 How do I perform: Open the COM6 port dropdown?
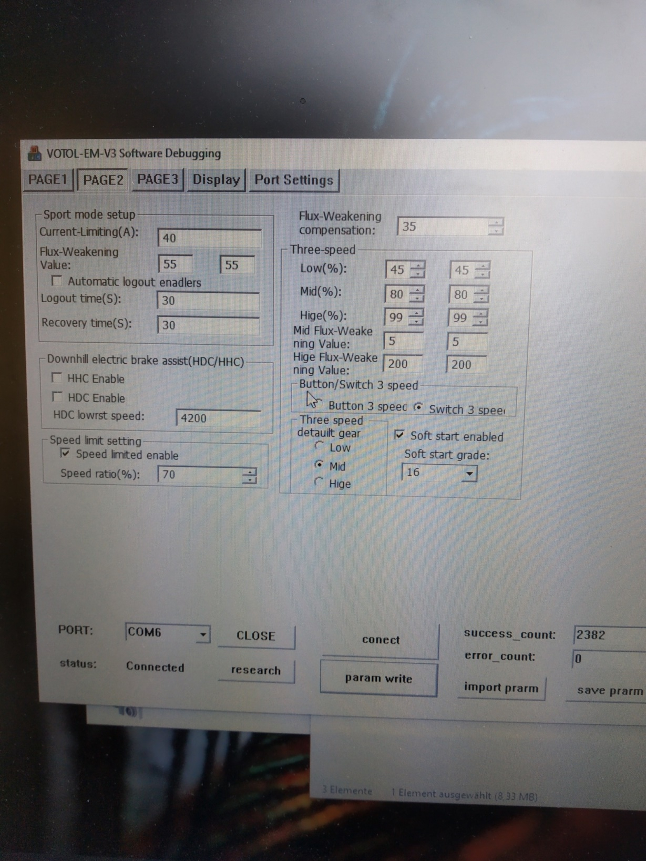click(202, 634)
